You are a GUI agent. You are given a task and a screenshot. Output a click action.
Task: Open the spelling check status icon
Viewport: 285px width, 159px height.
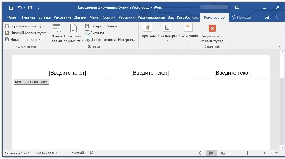[x=64, y=153]
